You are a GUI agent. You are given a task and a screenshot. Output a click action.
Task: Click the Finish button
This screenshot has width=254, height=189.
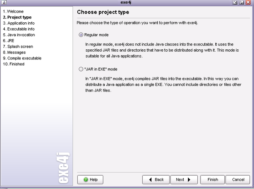point(213,180)
